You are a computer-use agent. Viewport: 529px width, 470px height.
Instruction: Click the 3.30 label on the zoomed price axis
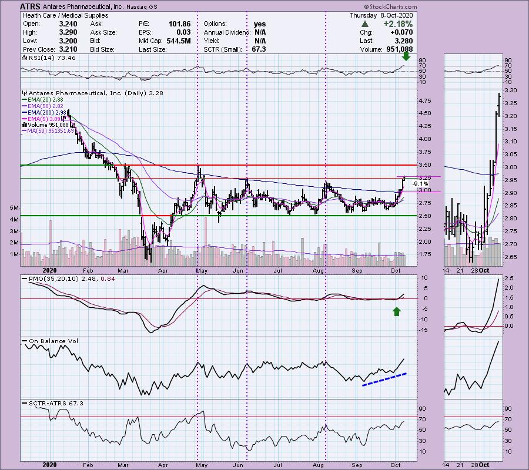[510, 90]
